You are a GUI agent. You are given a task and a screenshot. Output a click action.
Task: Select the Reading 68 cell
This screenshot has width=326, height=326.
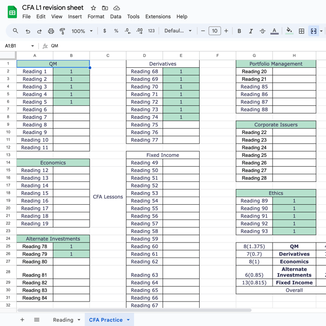tap(144, 71)
